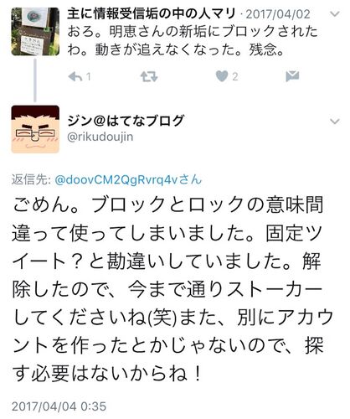Open @rikudoujin handle profile

click(x=100, y=137)
